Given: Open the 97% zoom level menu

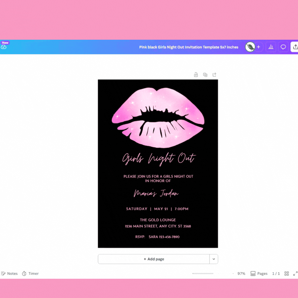Looking at the screenshot, I should [x=241, y=273].
